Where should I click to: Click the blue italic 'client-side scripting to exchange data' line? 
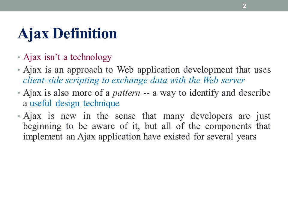tap(134, 80)
